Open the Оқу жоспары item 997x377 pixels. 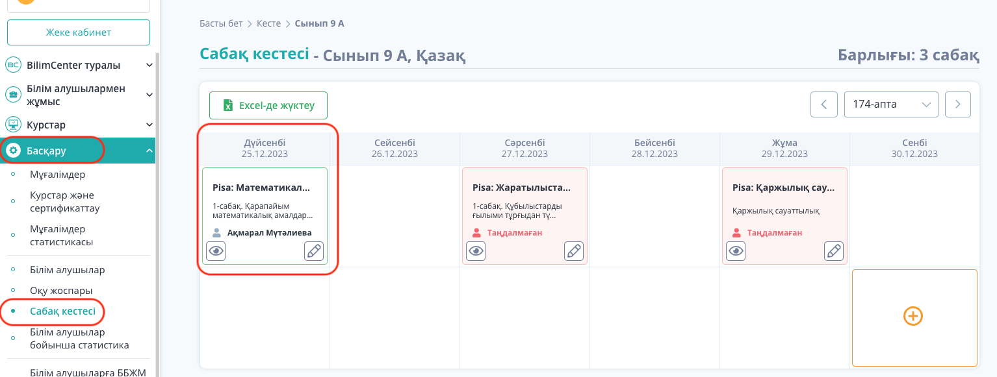61,291
